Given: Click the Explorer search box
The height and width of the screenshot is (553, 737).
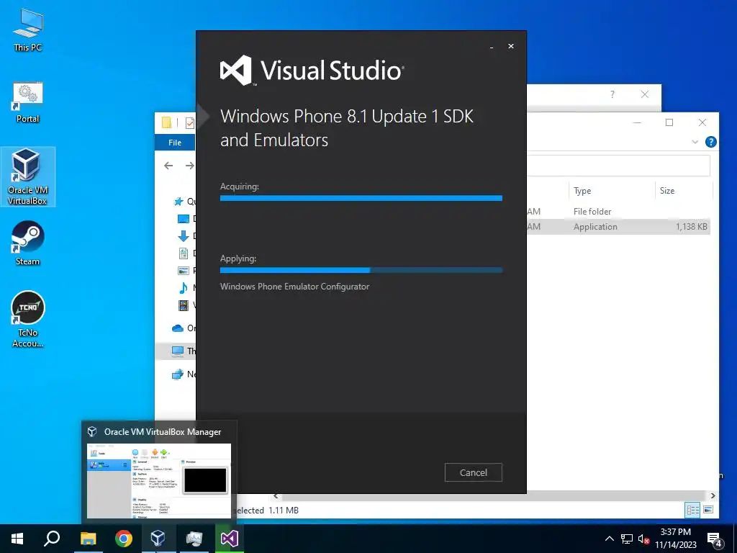Looking at the screenshot, I should pos(618,166).
